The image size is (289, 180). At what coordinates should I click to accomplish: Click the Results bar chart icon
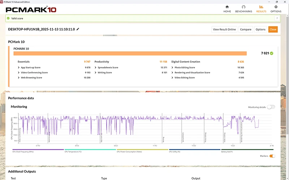click(x=261, y=7)
